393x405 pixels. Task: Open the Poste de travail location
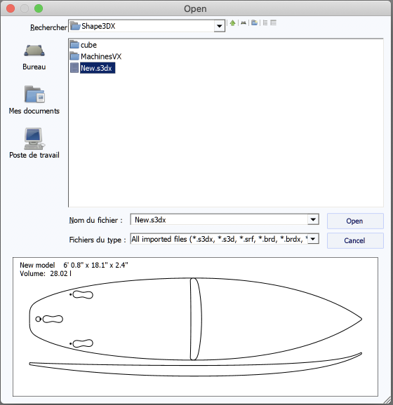(34, 143)
